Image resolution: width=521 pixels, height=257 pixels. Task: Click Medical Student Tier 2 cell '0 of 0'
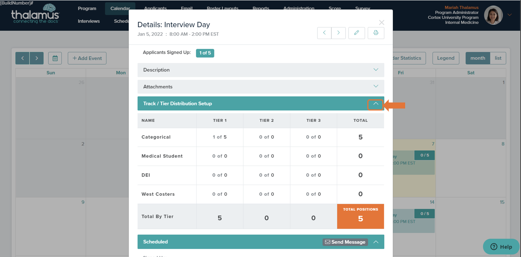(x=266, y=156)
